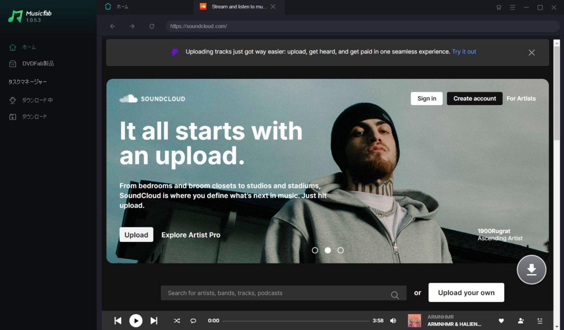Open the ARMNHMR artist name in player
564x330 pixels.
pyautogui.click(x=440, y=317)
